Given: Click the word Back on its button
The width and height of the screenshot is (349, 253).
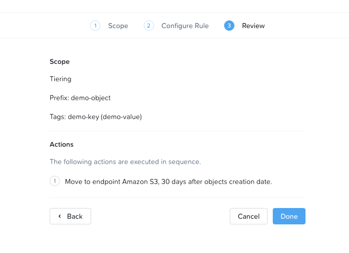Looking at the screenshot, I should coord(75,216).
